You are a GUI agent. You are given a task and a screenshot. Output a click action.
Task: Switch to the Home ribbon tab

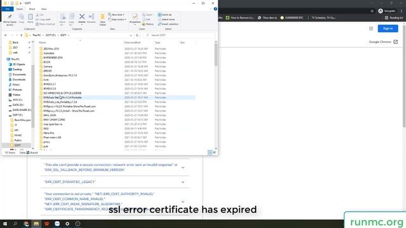[20, 9]
